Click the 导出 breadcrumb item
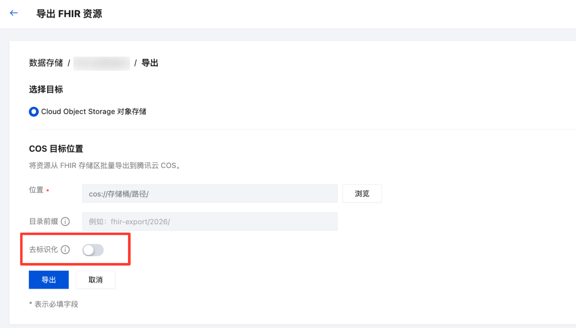This screenshot has height=328, width=576. click(150, 63)
